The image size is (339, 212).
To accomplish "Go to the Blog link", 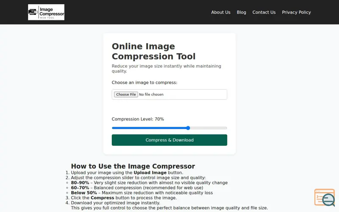I will click(241, 12).
